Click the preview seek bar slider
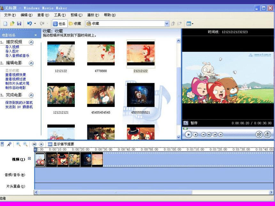The image size is (275, 206). (185, 129)
